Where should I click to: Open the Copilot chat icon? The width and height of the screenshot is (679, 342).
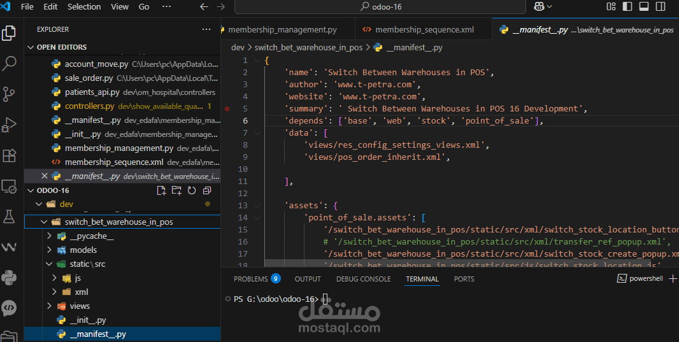539,6
